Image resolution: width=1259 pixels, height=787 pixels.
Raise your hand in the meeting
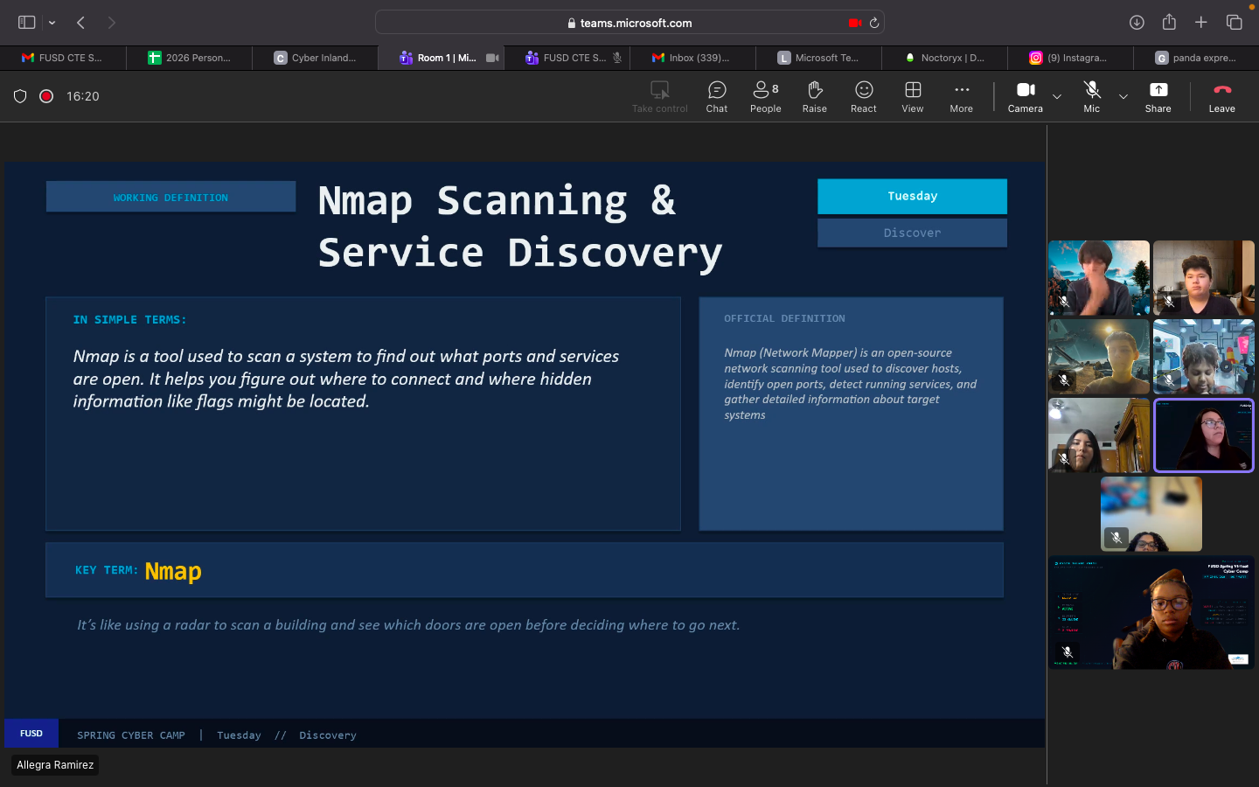tap(814, 96)
